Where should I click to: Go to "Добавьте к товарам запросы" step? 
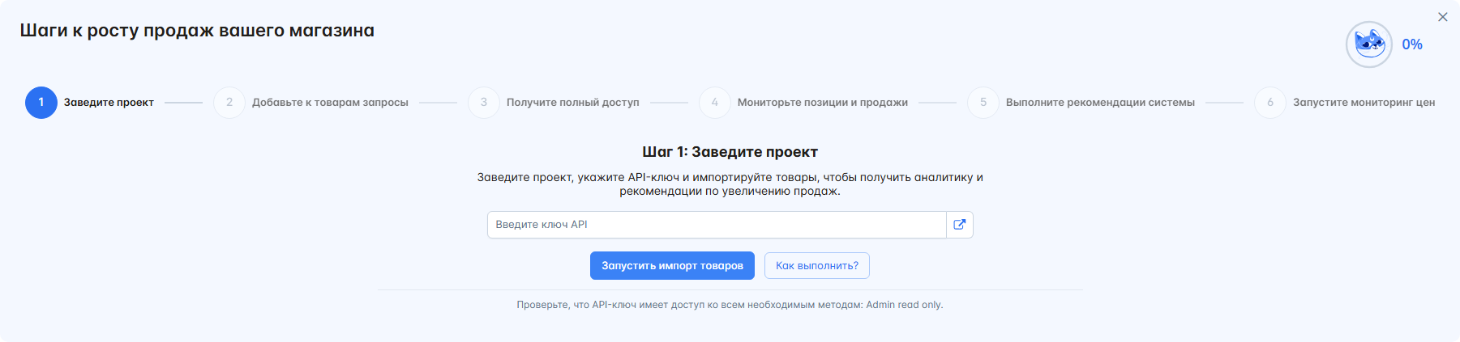pyautogui.click(x=330, y=103)
